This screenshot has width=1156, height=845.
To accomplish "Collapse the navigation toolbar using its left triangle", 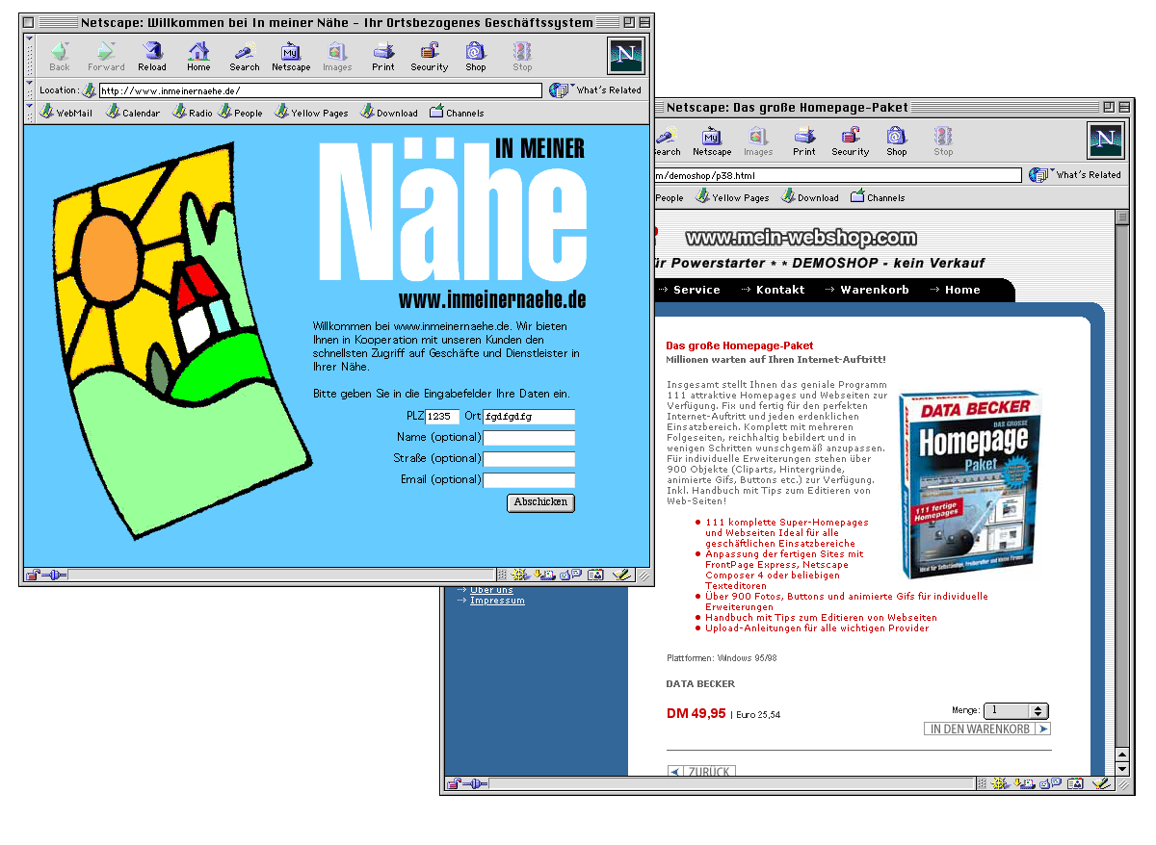I will [x=30, y=39].
